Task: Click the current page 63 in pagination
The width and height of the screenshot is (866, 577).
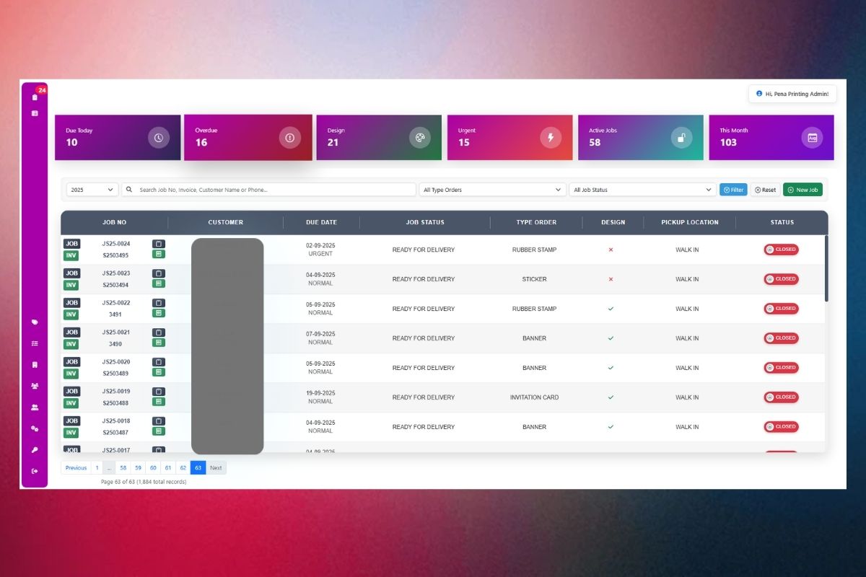Action: pos(198,468)
